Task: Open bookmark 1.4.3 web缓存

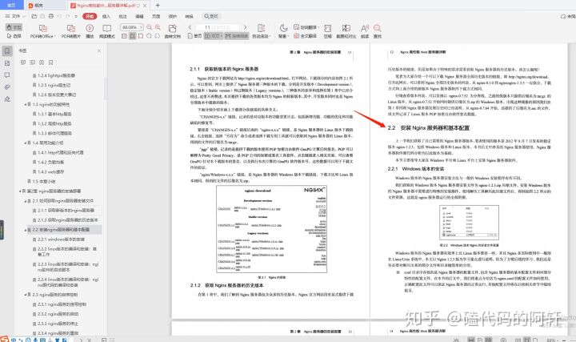Action: 50,171
